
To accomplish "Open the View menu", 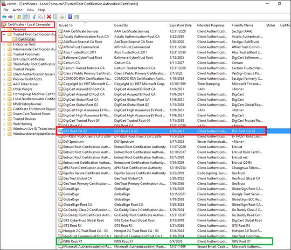I will (x=30, y=10).
